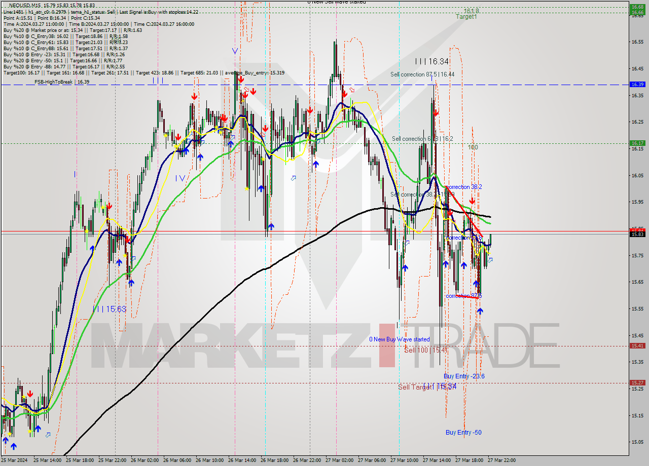
Task: Select the Target1 label near chart top
Action: point(466,17)
